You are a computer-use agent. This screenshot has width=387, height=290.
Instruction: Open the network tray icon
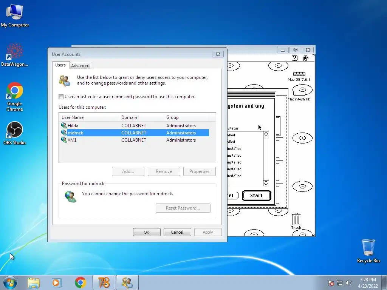(340, 283)
